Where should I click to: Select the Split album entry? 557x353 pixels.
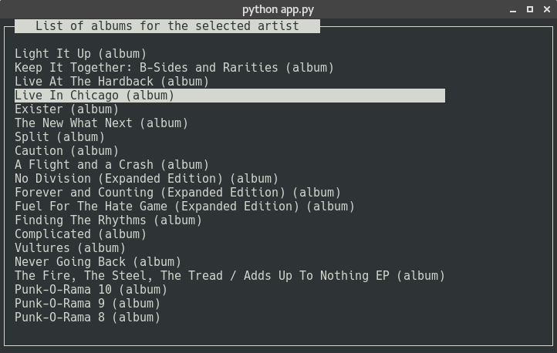coord(59,137)
